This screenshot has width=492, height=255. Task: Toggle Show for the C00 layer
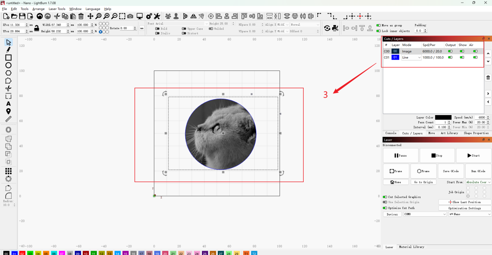462,51
